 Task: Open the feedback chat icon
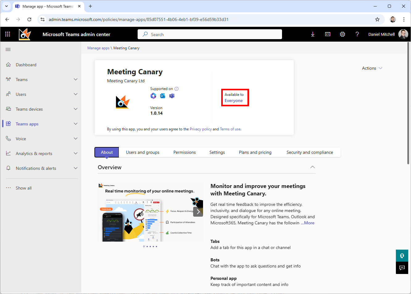(402, 268)
